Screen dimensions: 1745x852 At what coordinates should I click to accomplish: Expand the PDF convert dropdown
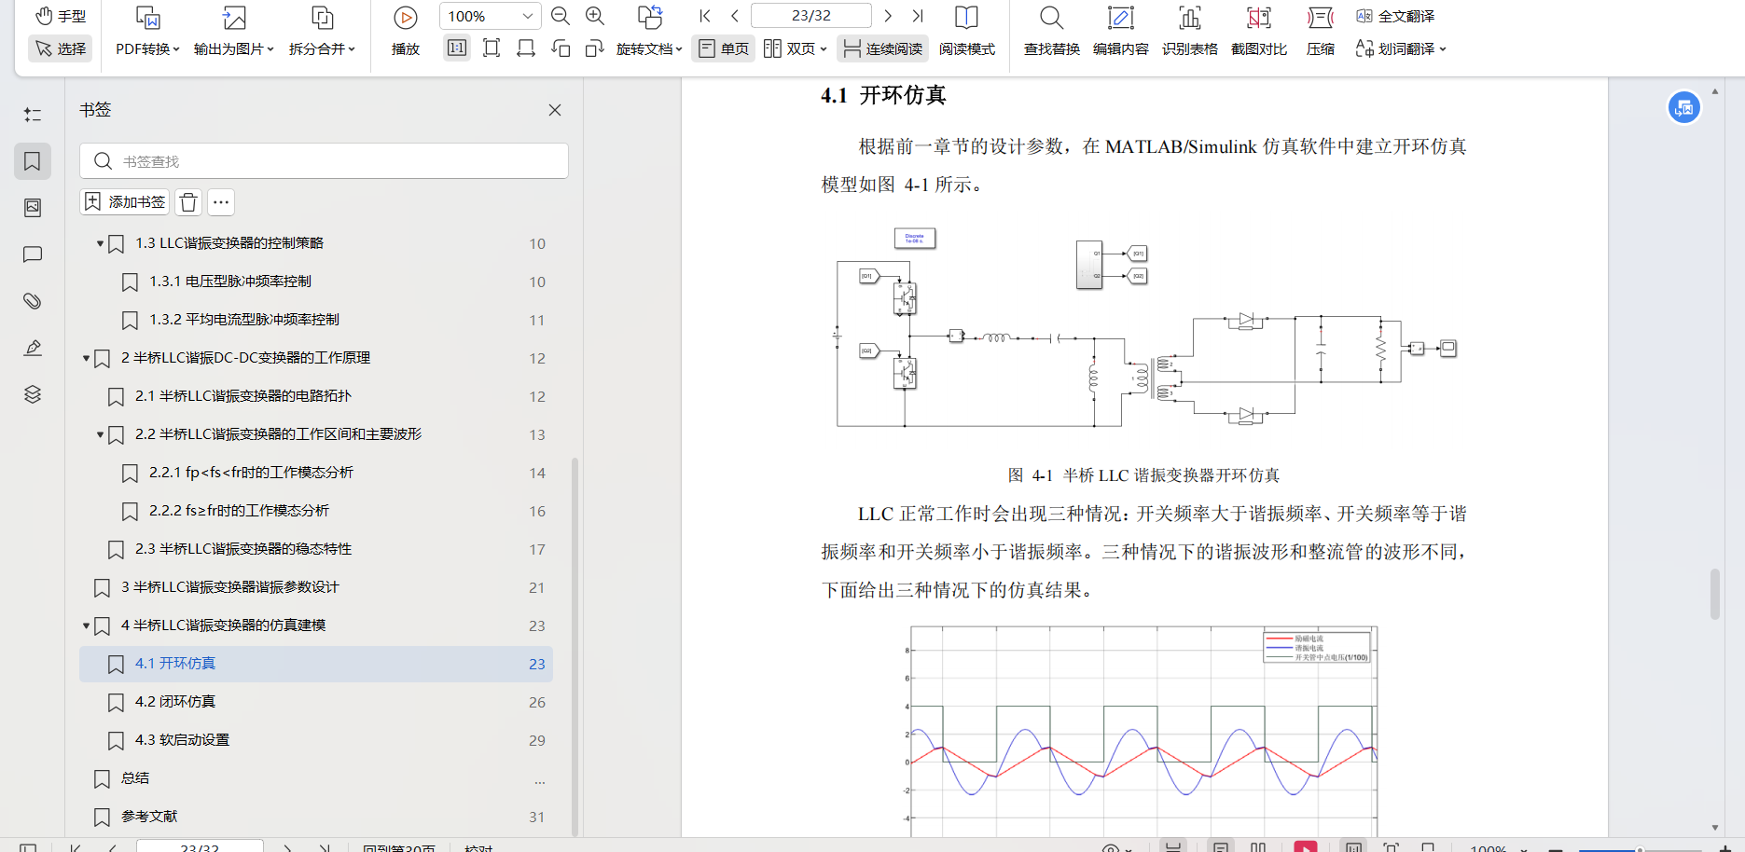147,48
